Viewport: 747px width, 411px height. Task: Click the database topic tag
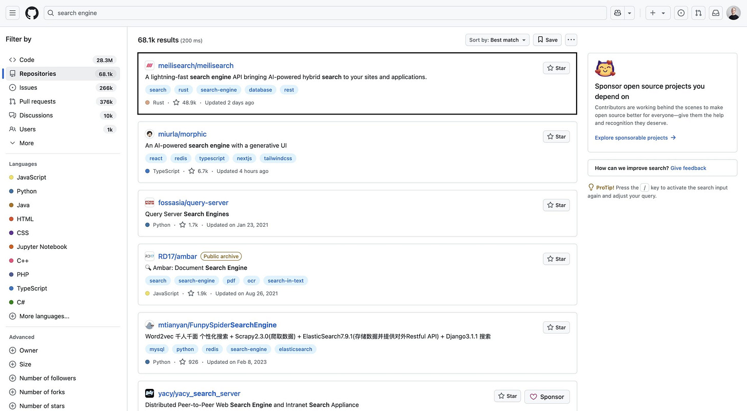pyautogui.click(x=261, y=90)
